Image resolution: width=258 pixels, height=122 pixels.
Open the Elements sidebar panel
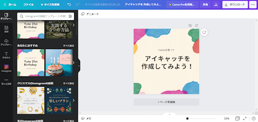(x=6, y=29)
